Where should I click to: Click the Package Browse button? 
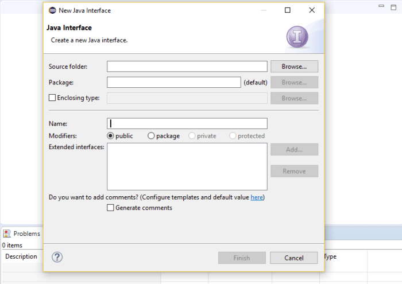(294, 83)
